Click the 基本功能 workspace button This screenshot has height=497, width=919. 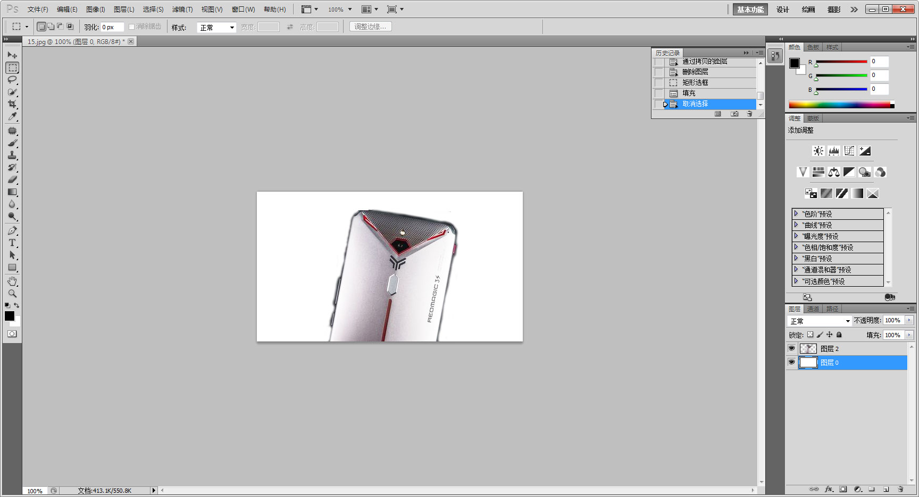(750, 9)
